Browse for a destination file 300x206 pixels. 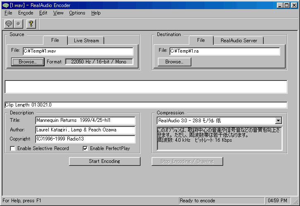point(174,62)
